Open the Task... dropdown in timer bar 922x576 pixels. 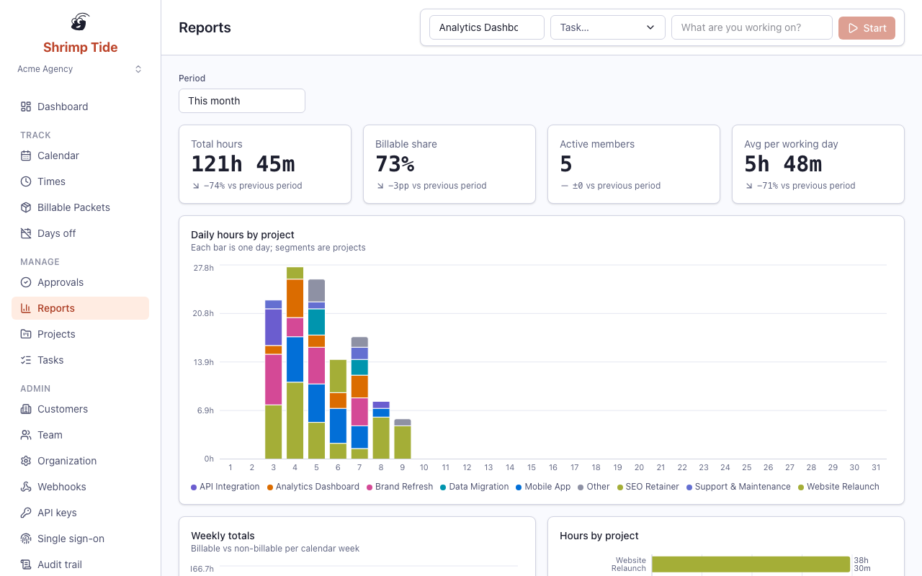(607, 27)
